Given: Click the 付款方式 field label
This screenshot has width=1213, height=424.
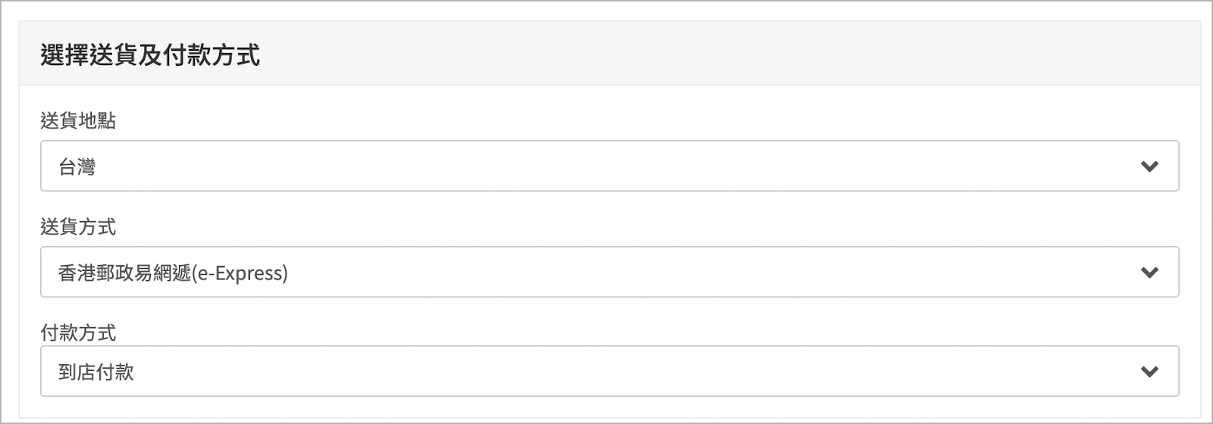Looking at the screenshot, I should click(x=78, y=332).
